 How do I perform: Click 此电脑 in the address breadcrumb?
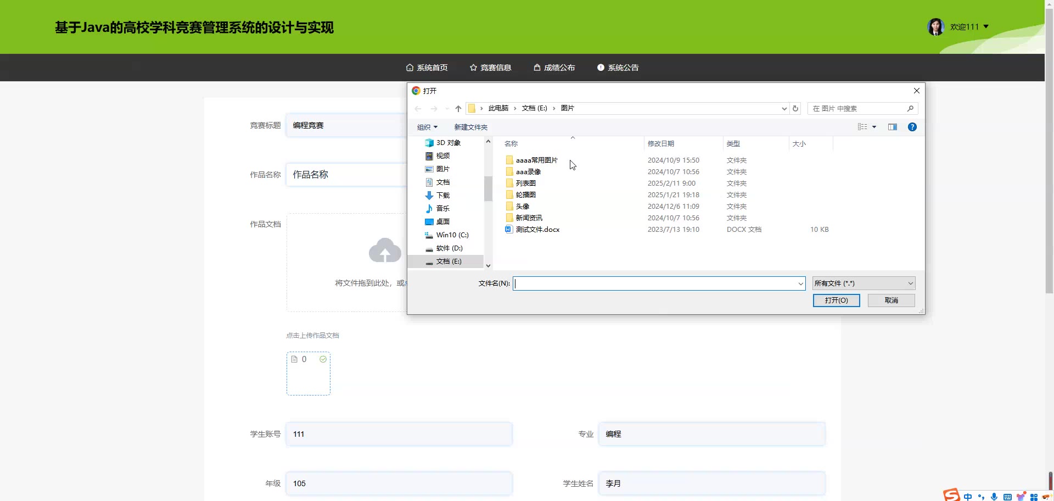point(498,108)
